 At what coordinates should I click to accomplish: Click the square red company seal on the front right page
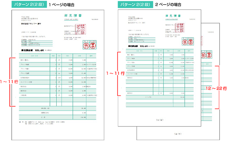pyautogui.click(x=180, y=28)
